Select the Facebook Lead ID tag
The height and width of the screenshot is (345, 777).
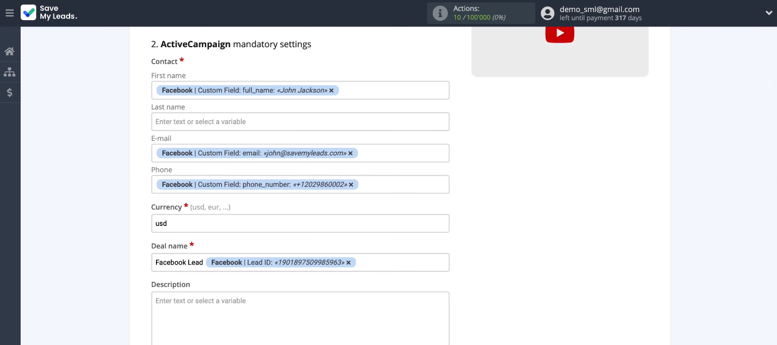[x=281, y=262]
